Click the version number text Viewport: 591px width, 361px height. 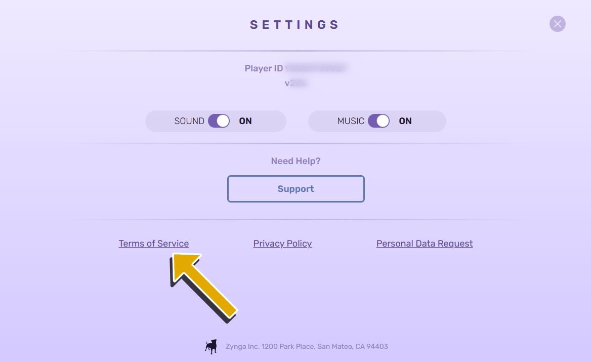(x=296, y=83)
